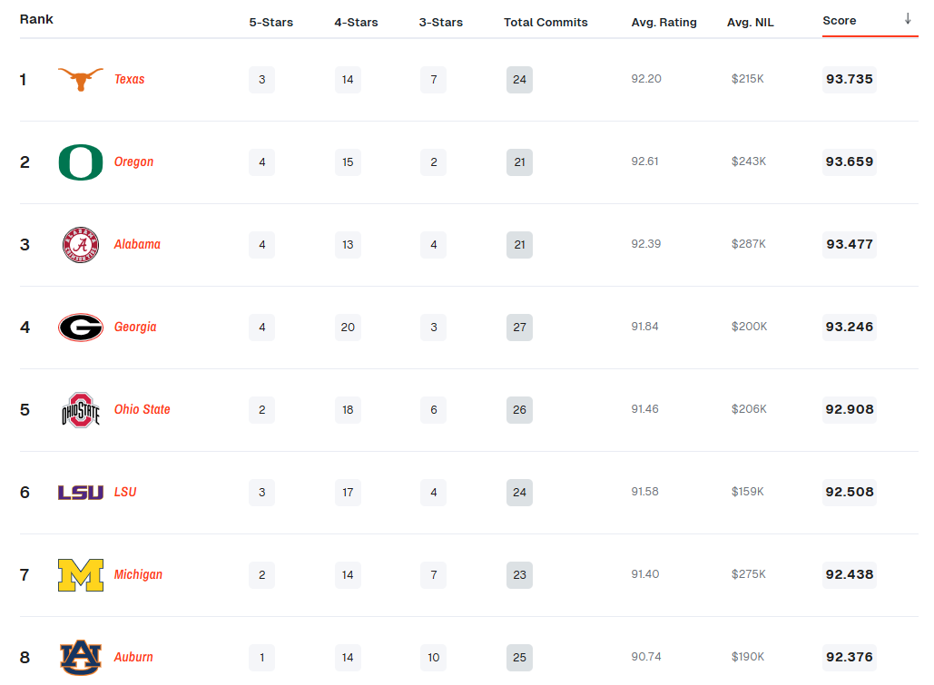Click the Rank column header
The image size is (934, 685).
(36, 19)
